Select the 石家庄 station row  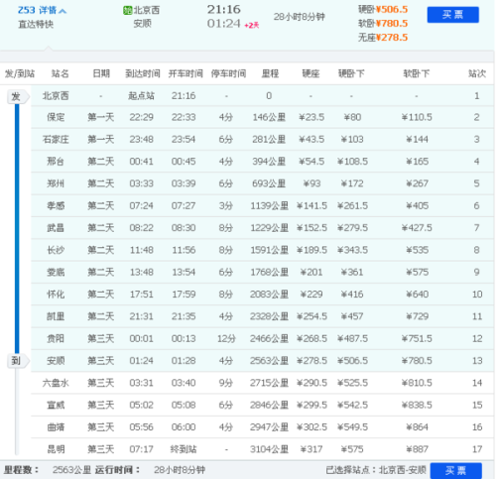pyautogui.click(x=262, y=140)
